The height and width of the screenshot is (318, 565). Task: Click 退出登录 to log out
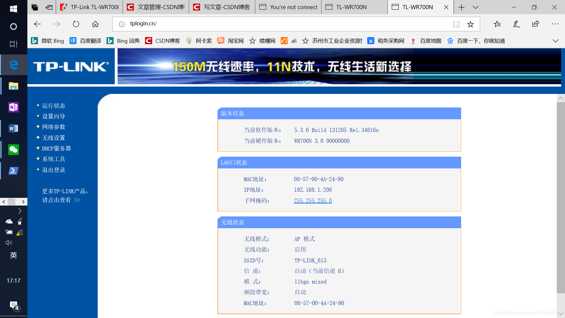53,170
